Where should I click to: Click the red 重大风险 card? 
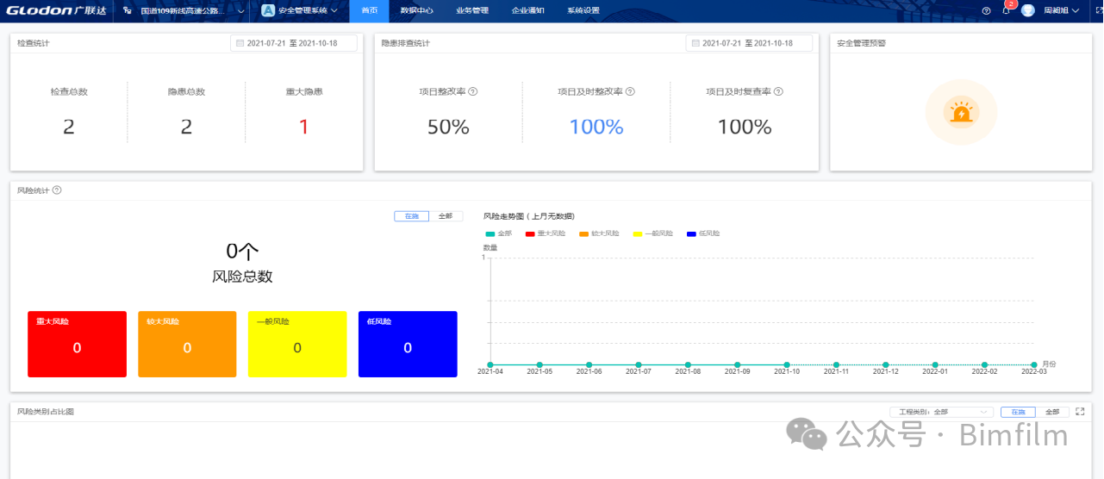77,345
